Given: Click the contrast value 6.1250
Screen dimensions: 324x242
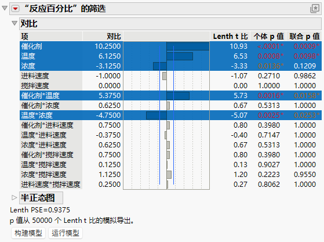Looking at the screenshot, I should (x=110, y=56).
